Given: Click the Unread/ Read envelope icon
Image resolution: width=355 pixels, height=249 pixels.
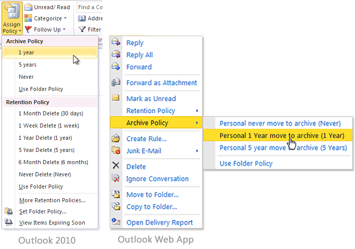Looking at the screenshot, I should click(x=28, y=7).
